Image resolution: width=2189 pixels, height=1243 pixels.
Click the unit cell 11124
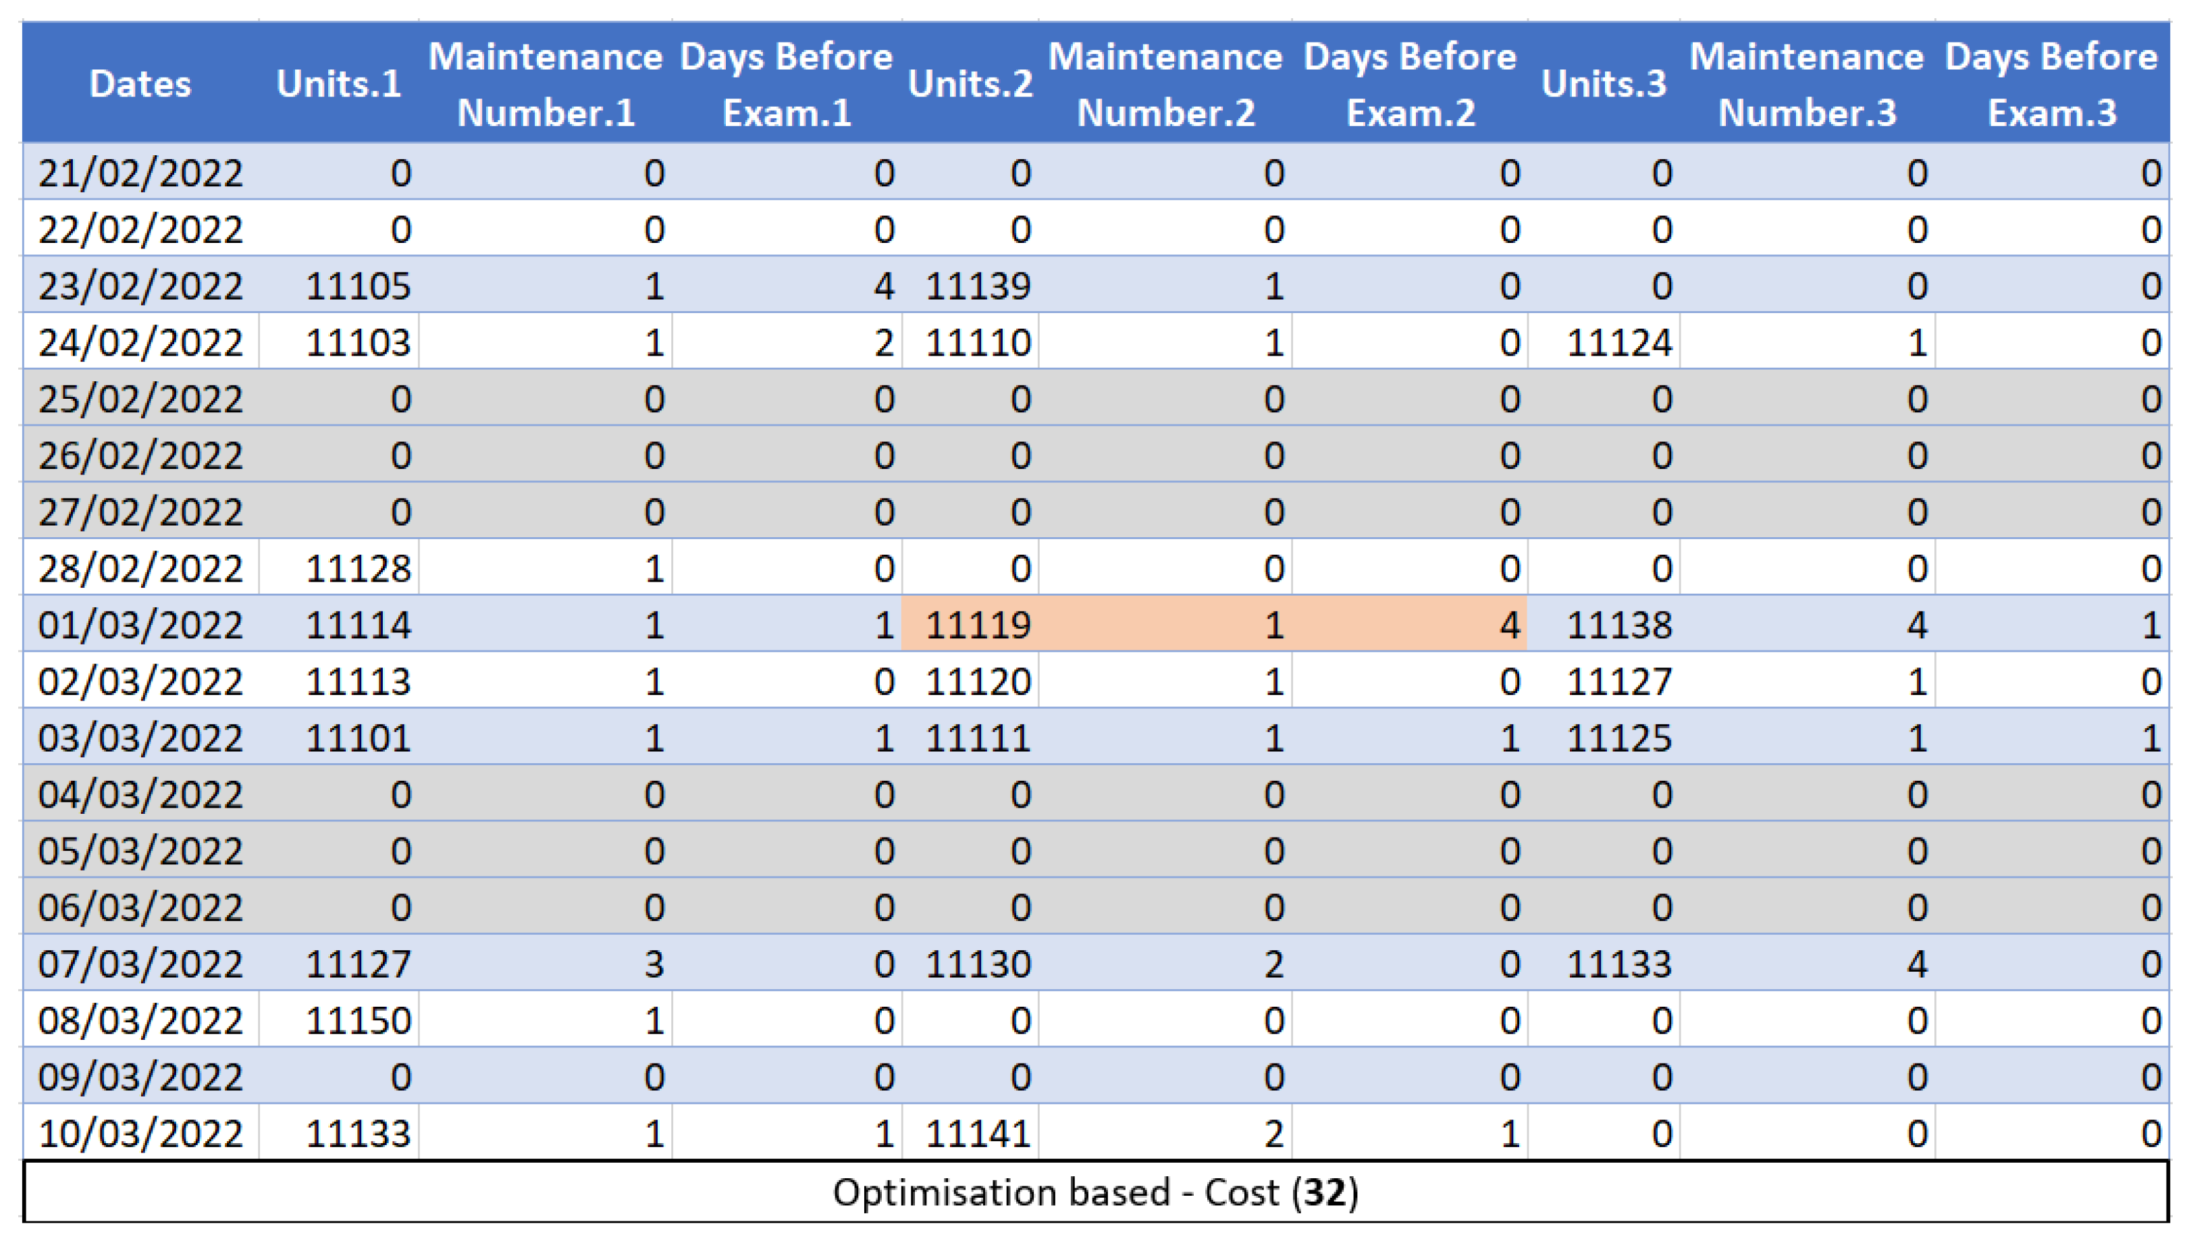1618,342
